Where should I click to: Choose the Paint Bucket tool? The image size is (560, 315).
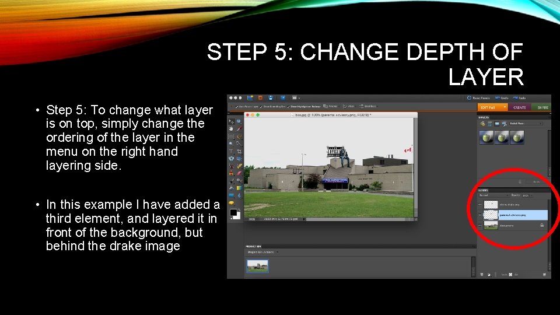click(232, 188)
